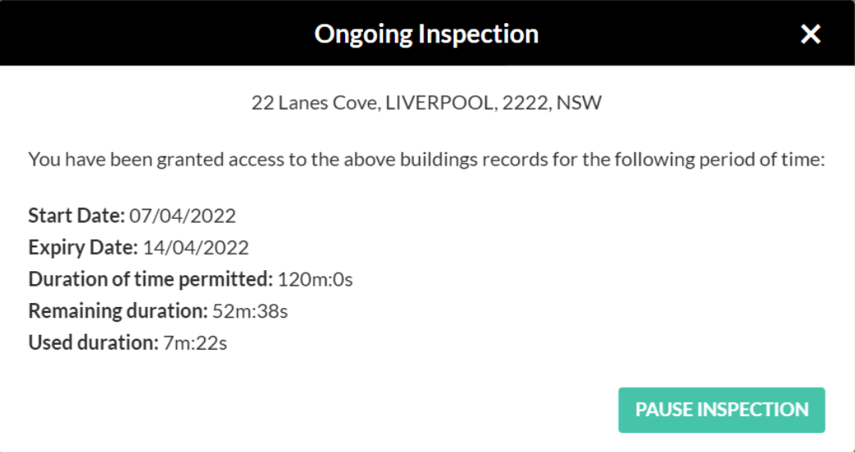The width and height of the screenshot is (855, 452).
Task: Click the Expiry Date label
Action: (83, 248)
